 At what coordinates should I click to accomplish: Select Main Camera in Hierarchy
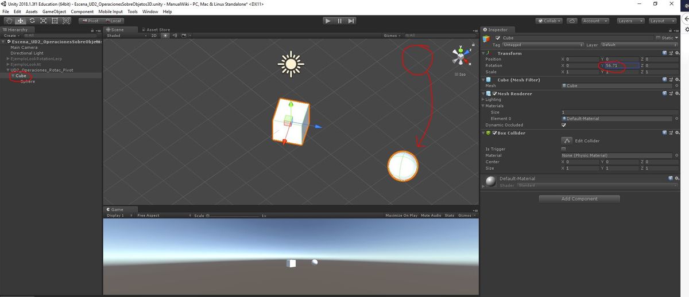(x=24, y=48)
